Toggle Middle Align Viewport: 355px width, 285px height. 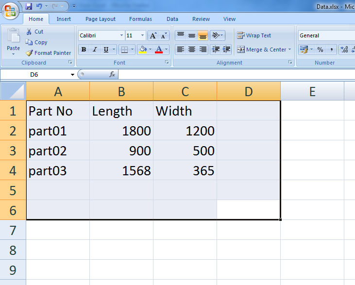coord(191,35)
